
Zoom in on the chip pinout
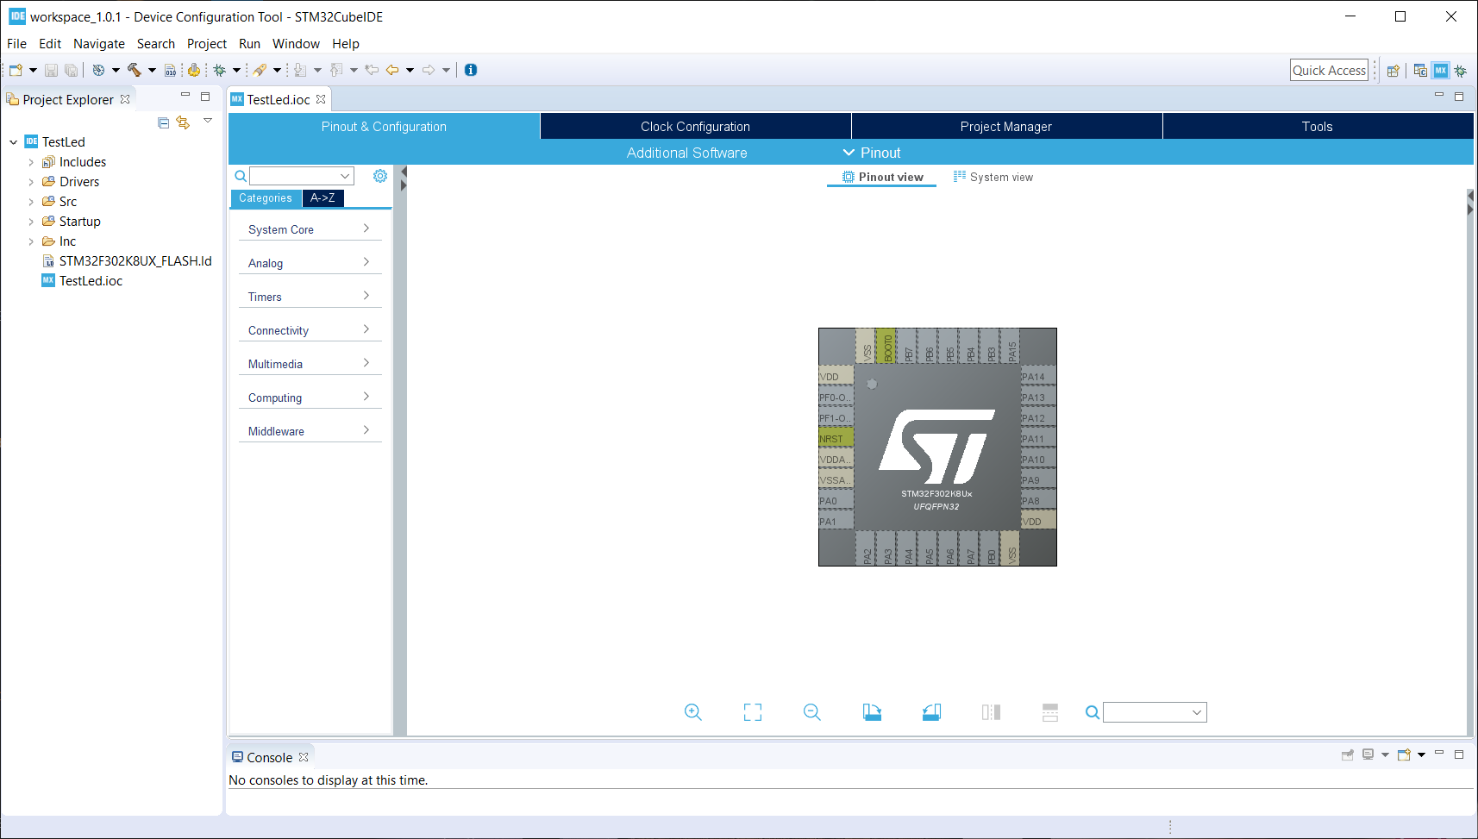coord(692,712)
